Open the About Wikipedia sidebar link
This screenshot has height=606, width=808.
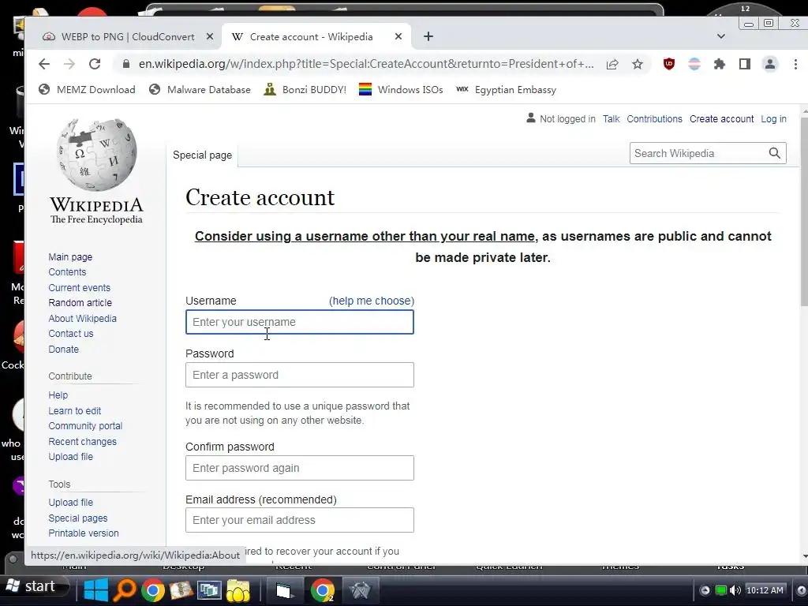tap(82, 319)
